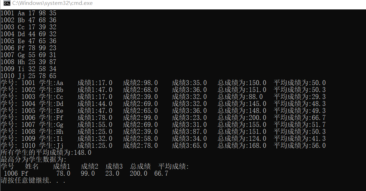Click '总成绩为:124.0' in the 1009 row
Viewport: 366px width, 191px height.
(242, 139)
